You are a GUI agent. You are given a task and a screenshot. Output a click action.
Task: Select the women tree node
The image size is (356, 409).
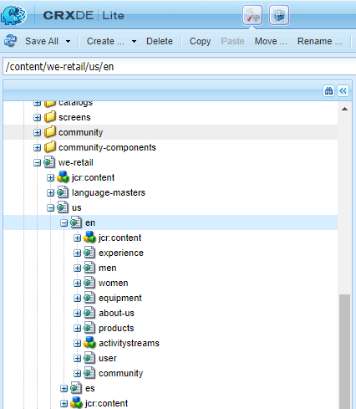[x=114, y=283]
